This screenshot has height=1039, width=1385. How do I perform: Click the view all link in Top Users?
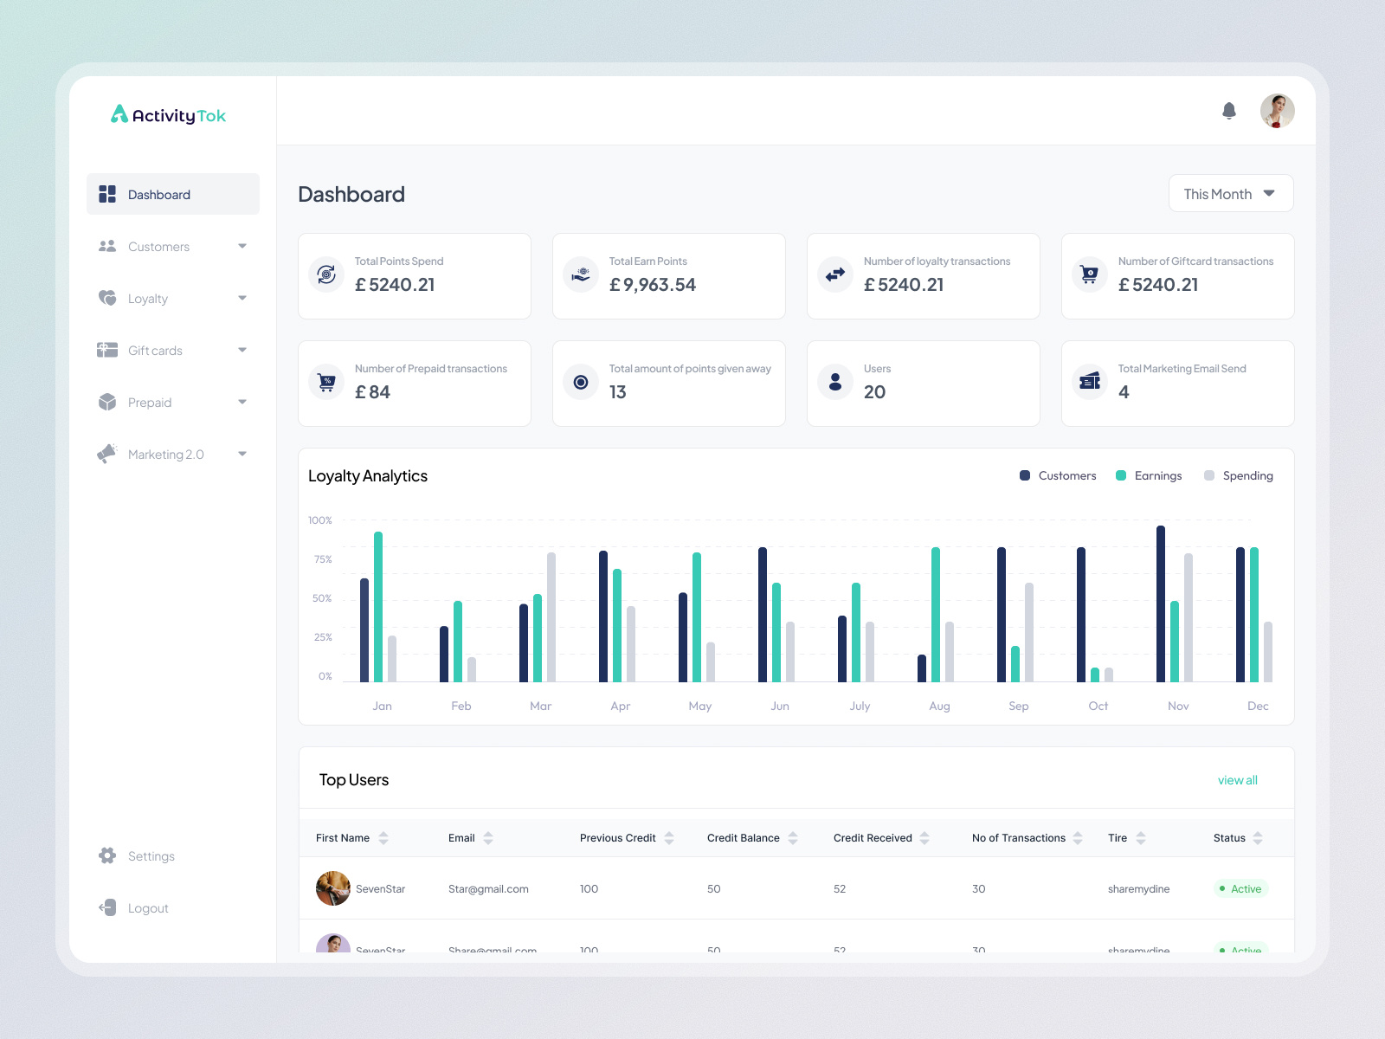pos(1238,779)
